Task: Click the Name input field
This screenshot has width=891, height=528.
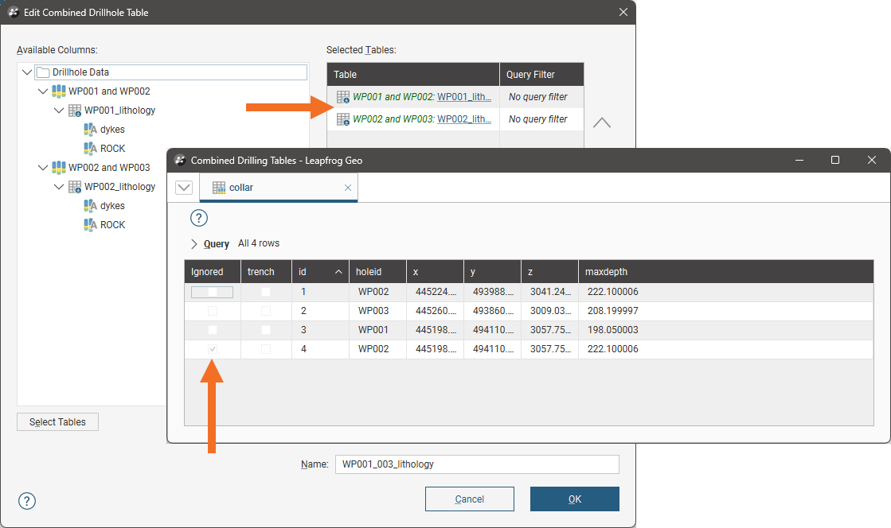Action: coord(476,464)
